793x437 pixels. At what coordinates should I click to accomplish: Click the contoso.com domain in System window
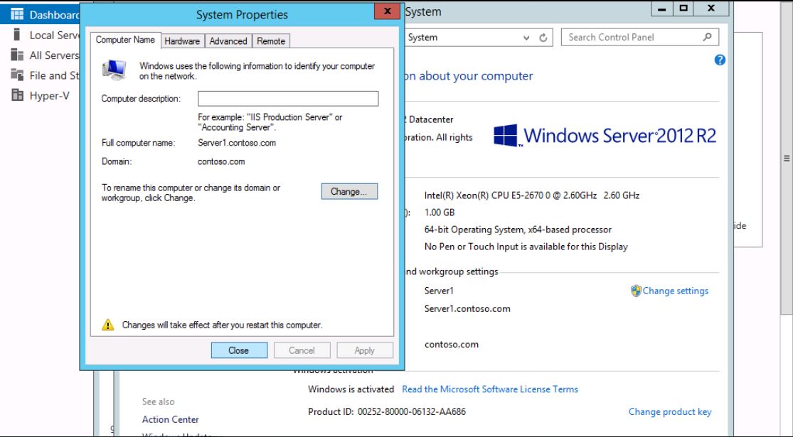[x=452, y=345]
